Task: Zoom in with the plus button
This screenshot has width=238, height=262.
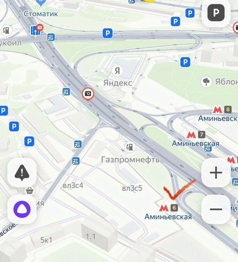Action: (216, 173)
